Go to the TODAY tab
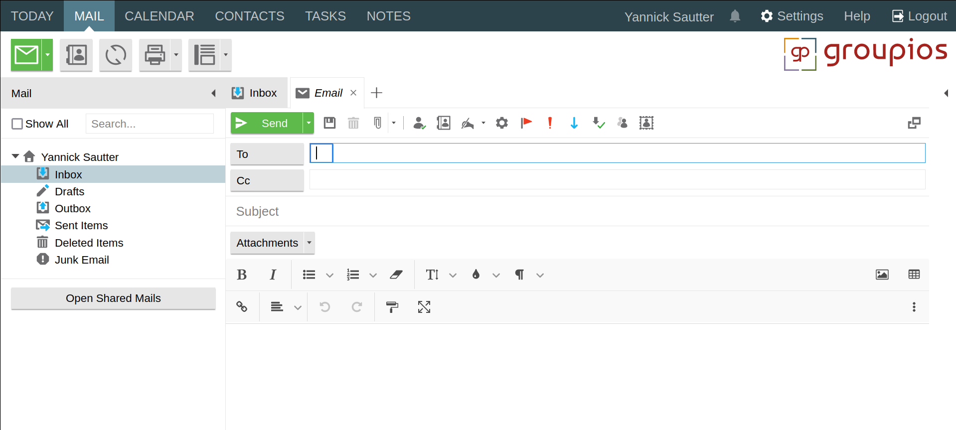Image resolution: width=956 pixels, height=430 pixels. coord(32,16)
